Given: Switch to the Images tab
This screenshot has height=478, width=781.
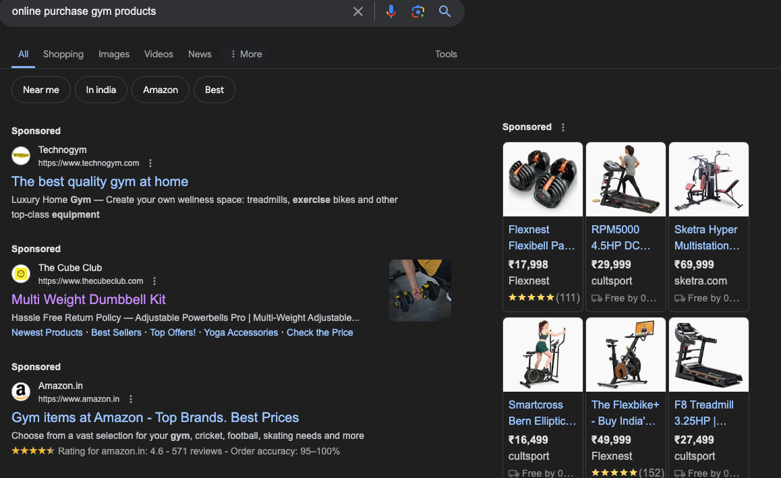Looking at the screenshot, I should (x=114, y=55).
